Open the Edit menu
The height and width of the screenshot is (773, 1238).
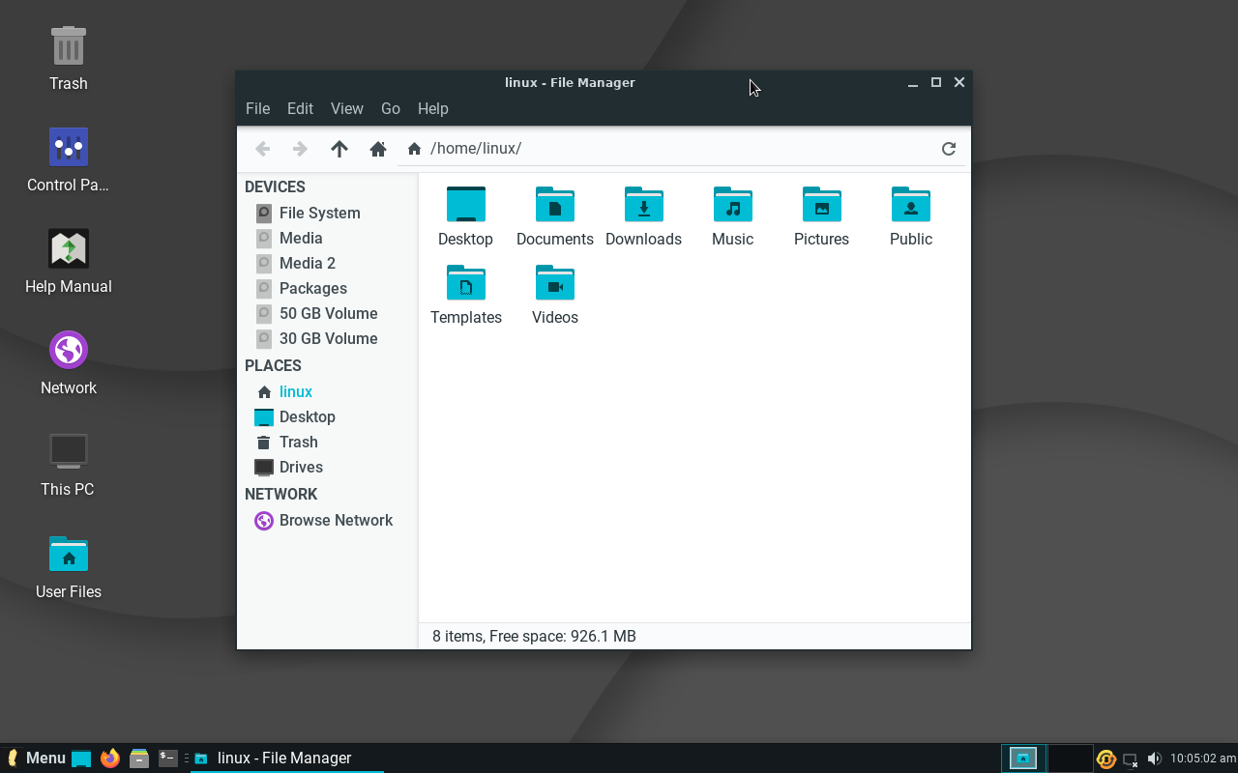pos(300,108)
